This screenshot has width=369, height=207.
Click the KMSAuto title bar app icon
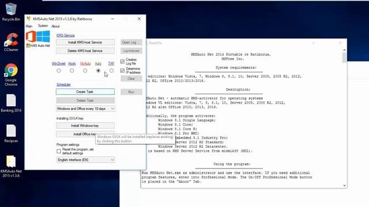tap(28, 18)
